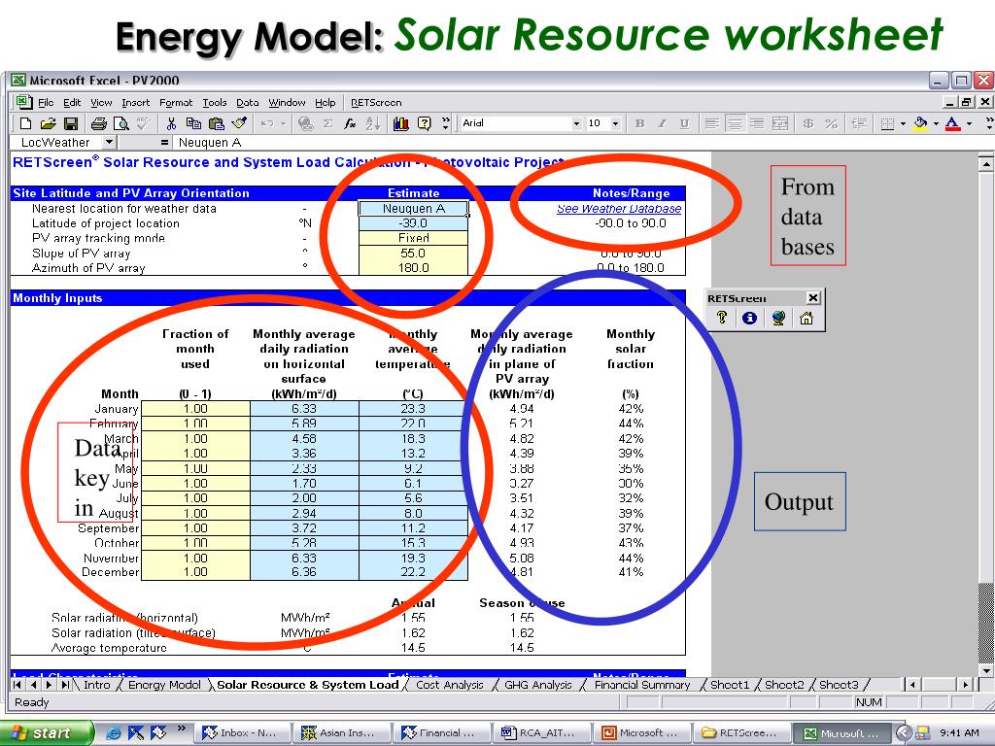This screenshot has height=746, width=995.
Task: Switch to the Energy Model sheet tab
Action: (x=164, y=685)
